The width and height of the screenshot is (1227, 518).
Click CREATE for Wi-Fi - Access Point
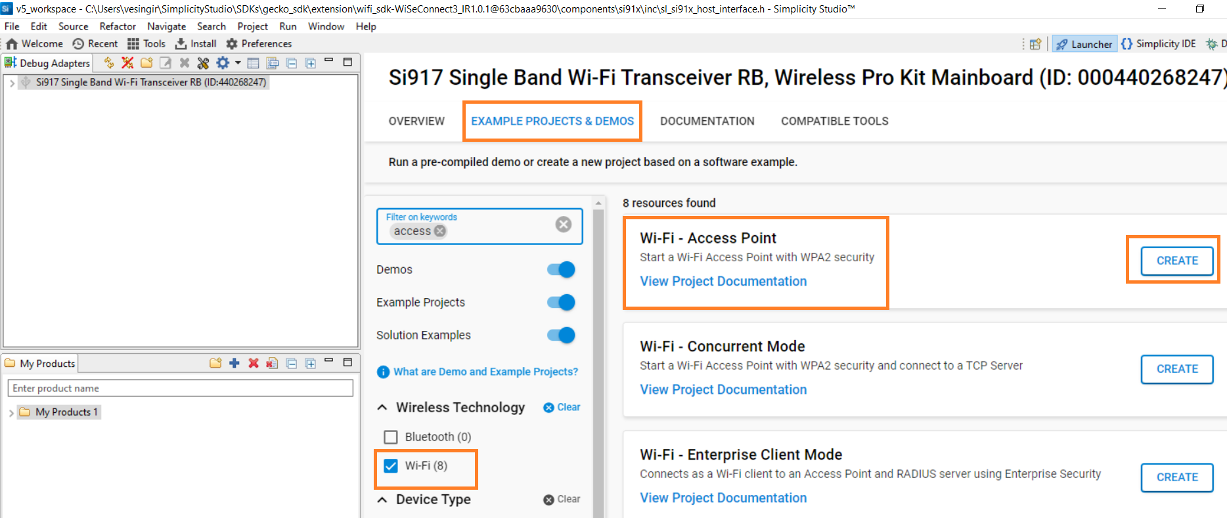[x=1176, y=261]
